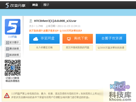Start 离线下载 offline download
Image resolution: width=136 pixels, height=102 pixels.
(78, 39)
